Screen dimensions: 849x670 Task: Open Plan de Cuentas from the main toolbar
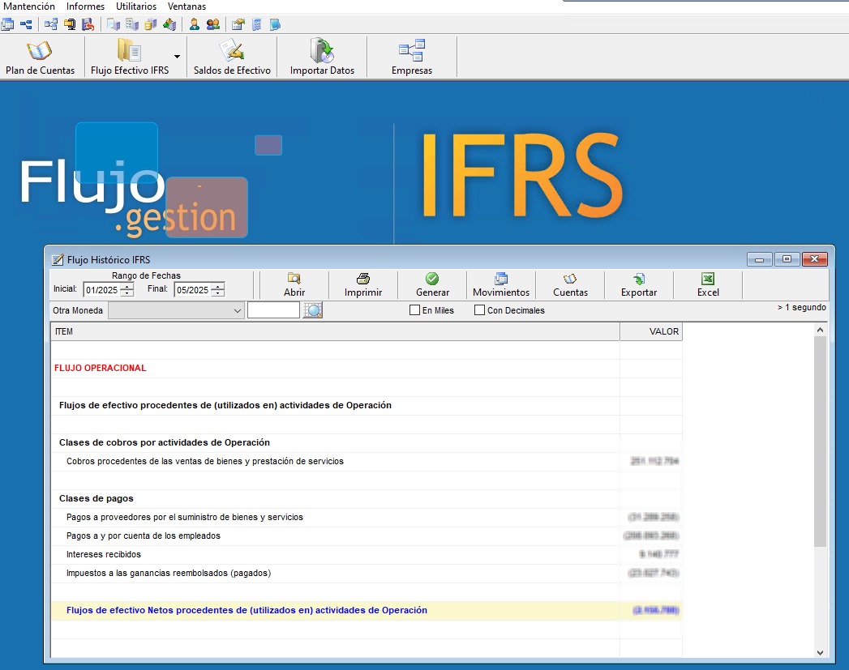click(x=40, y=58)
